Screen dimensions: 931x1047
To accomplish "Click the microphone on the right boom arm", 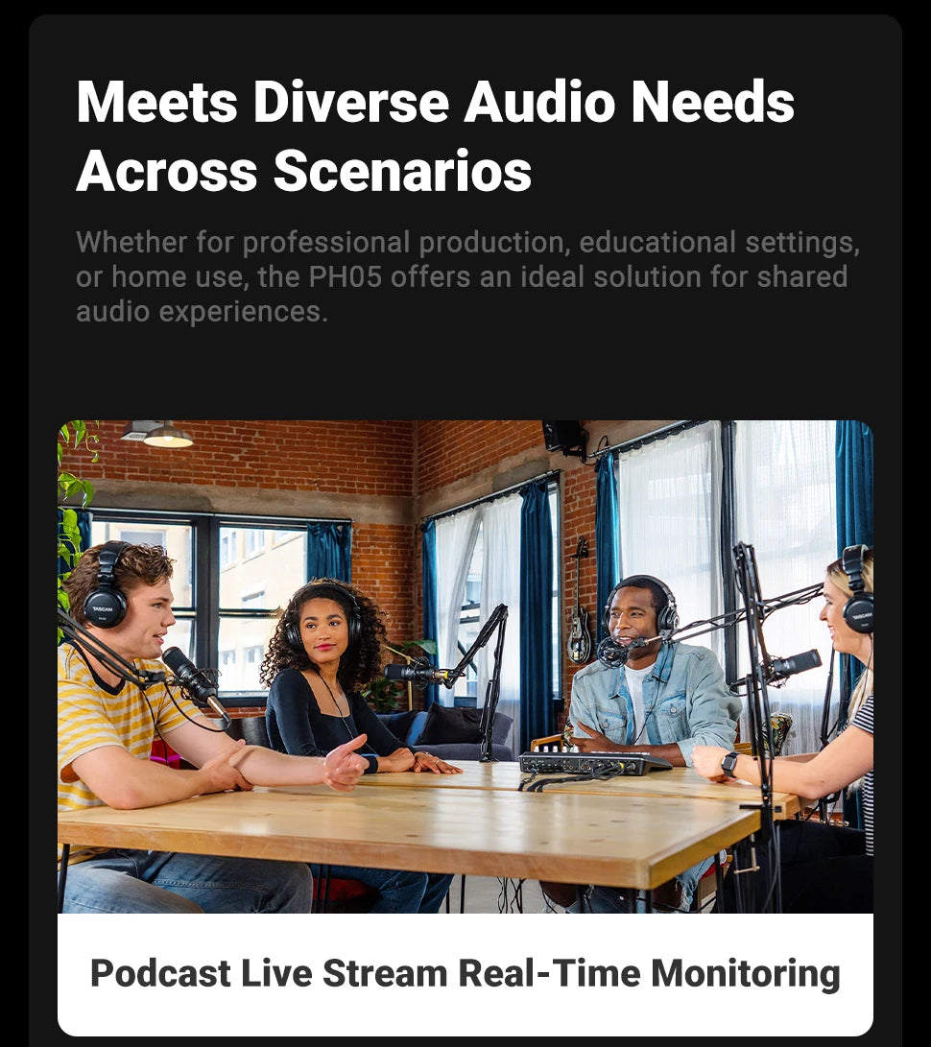I will [795, 664].
